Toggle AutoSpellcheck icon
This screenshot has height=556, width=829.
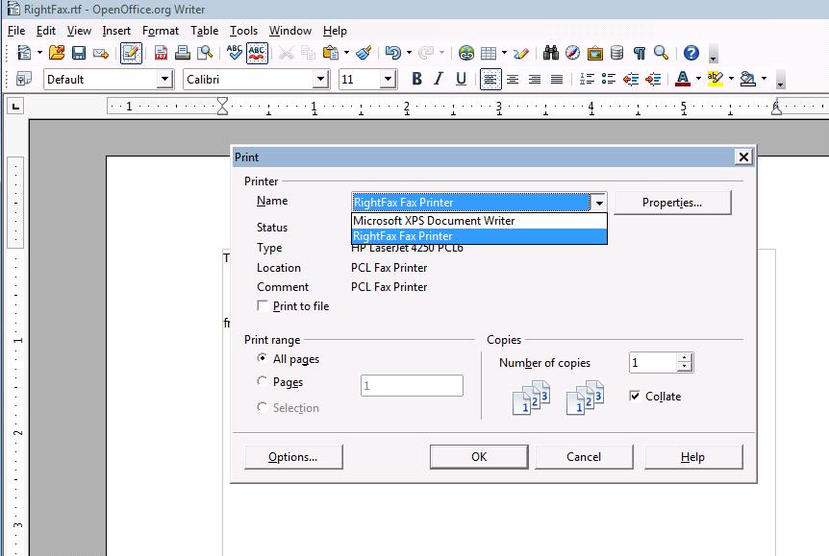tap(257, 53)
